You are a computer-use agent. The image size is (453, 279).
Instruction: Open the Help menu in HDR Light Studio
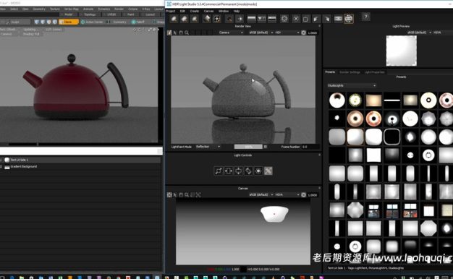click(x=237, y=11)
